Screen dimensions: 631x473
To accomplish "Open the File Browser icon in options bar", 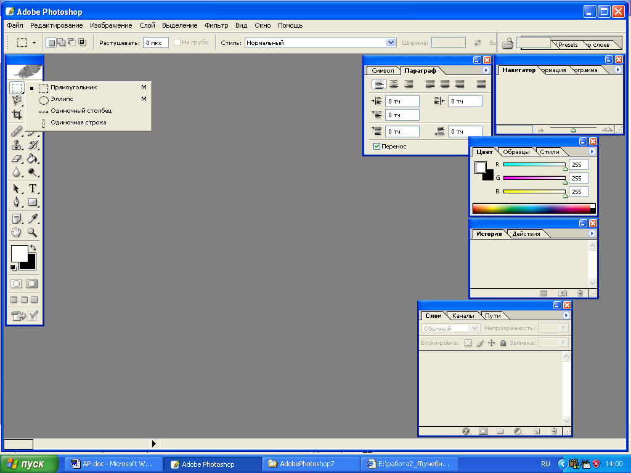I will (x=508, y=43).
